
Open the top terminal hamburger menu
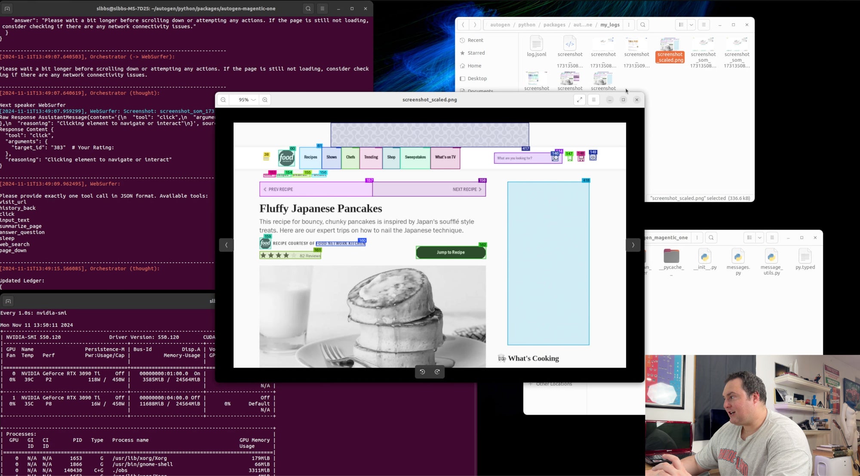click(x=322, y=9)
